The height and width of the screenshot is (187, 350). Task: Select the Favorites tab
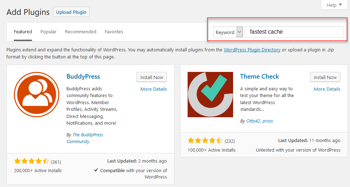coord(114,32)
